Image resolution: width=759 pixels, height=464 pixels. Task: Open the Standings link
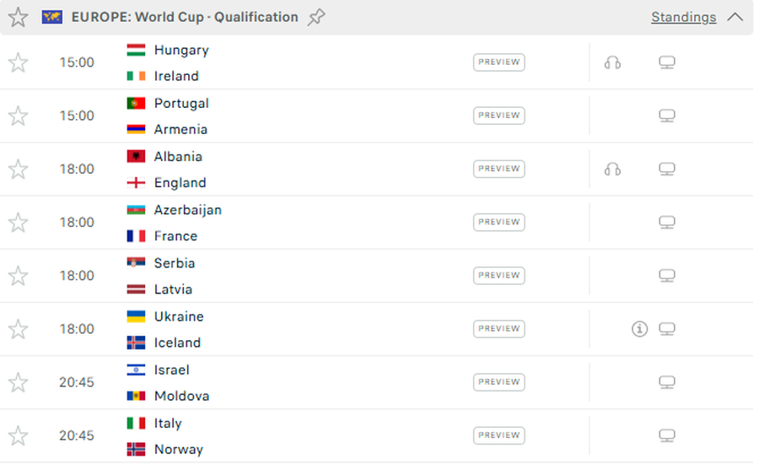click(x=683, y=17)
